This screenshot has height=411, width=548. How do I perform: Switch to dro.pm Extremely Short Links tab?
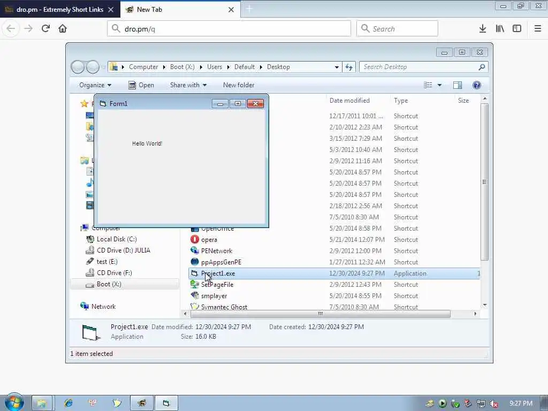click(x=60, y=10)
